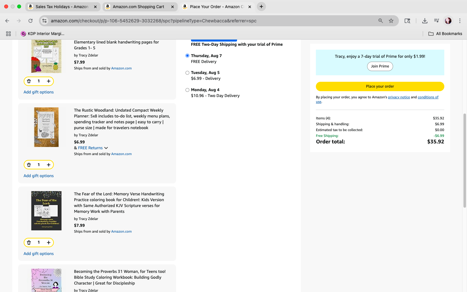This screenshot has height=292, width=467.
Task: Click the Fruit of the Spirit cover thumbnail
Action: click(x=46, y=56)
